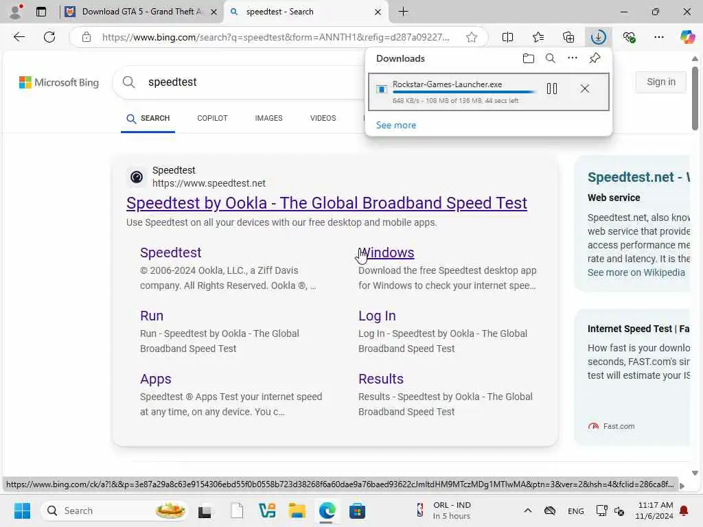
Task: Open Microsoft Edge taskbar icon
Action: [x=327, y=511]
